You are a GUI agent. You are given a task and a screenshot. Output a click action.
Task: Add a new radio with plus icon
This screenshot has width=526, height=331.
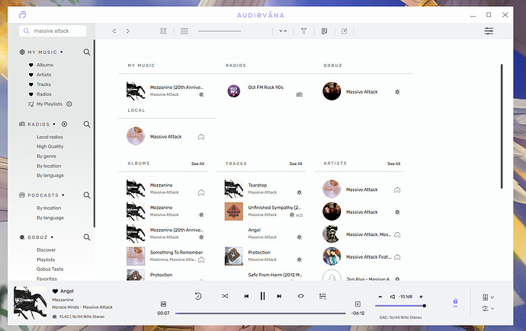tap(64, 124)
